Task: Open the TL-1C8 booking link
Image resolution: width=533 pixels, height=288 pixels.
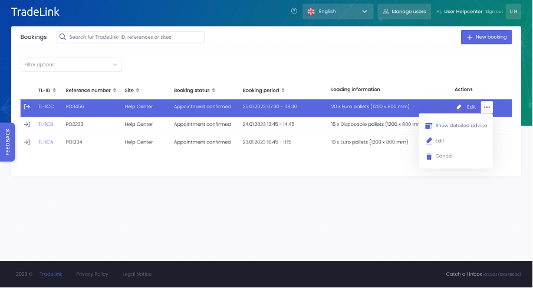Action: click(x=45, y=125)
